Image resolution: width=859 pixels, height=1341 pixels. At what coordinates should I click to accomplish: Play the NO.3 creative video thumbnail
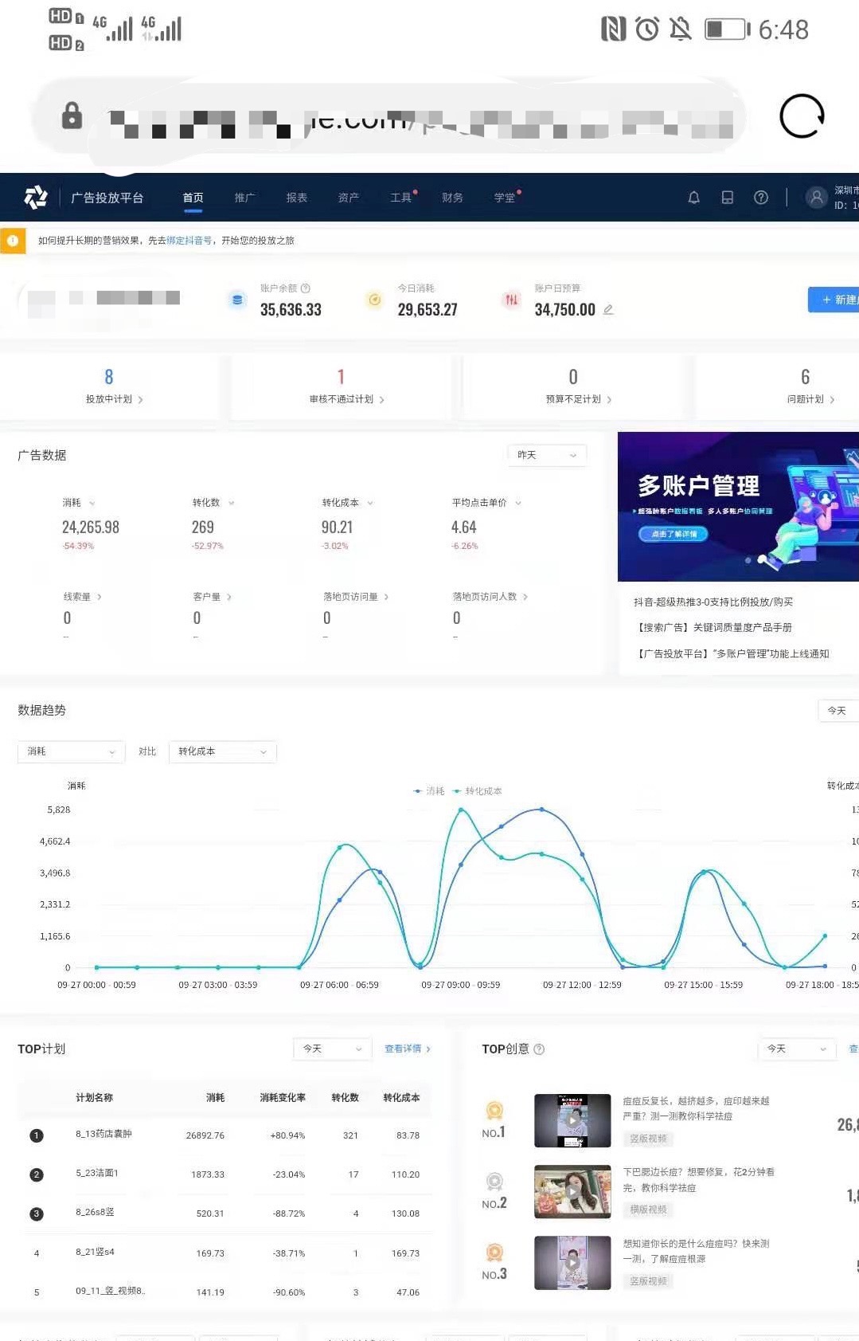[x=572, y=1263]
